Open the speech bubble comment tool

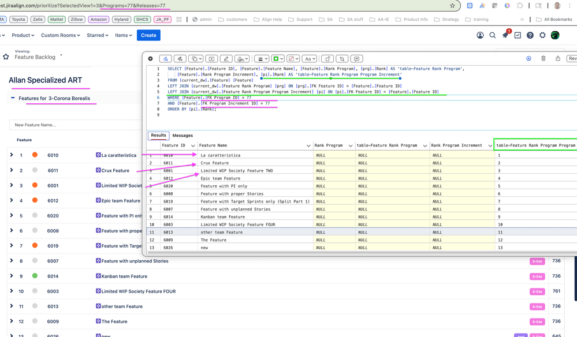(x=356, y=58)
